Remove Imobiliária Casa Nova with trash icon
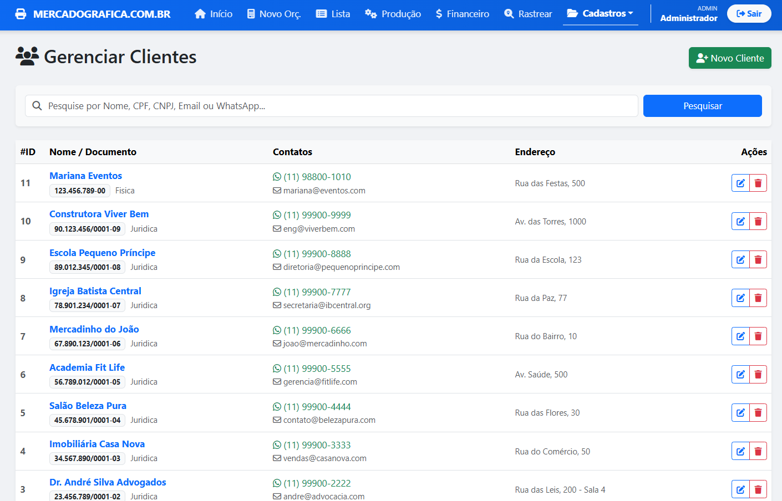 pyautogui.click(x=758, y=451)
